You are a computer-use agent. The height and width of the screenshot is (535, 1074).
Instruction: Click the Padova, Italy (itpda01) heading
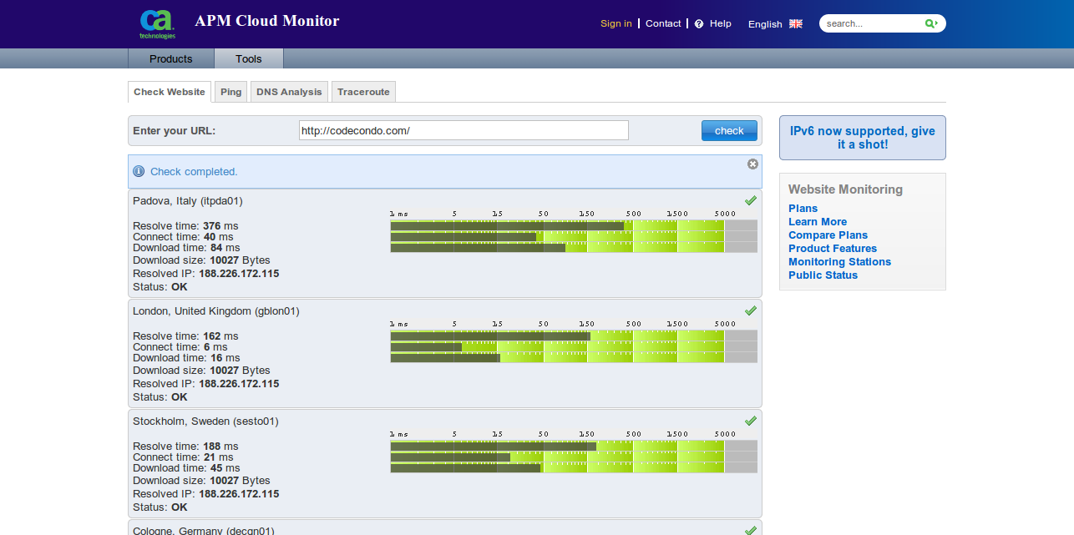188,201
